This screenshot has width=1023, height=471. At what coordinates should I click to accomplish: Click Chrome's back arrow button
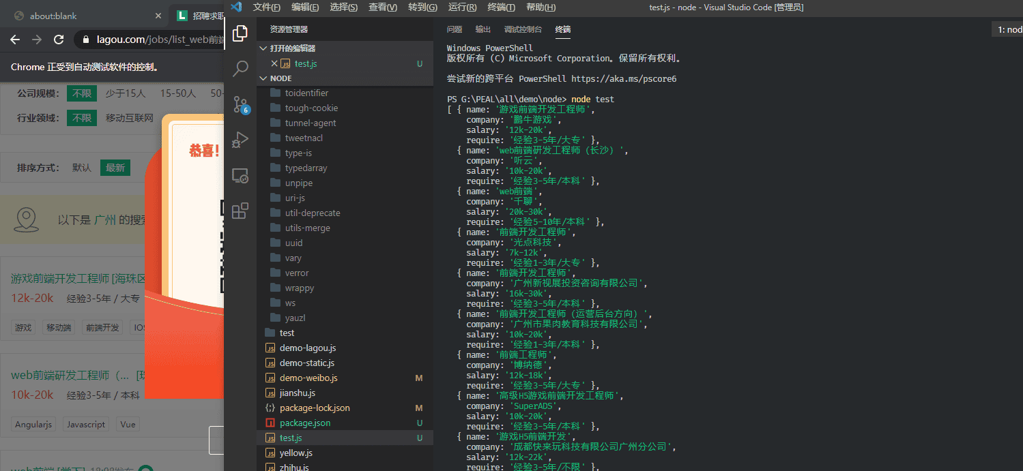pos(15,40)
